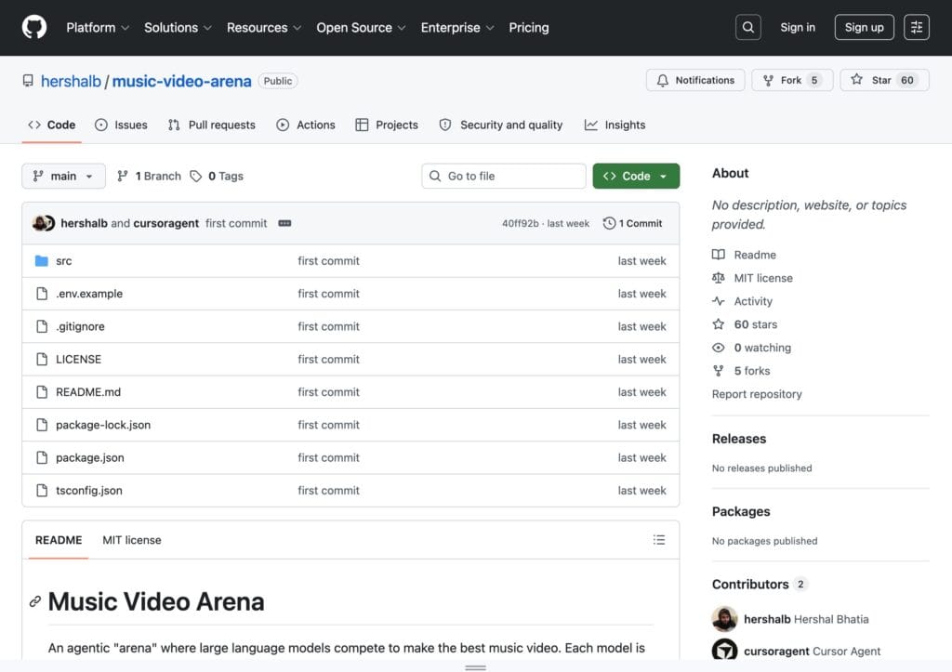Open the appearance settings icon beside Sign up
Viewport: 952px width, 672px height.
coord(916,27)
